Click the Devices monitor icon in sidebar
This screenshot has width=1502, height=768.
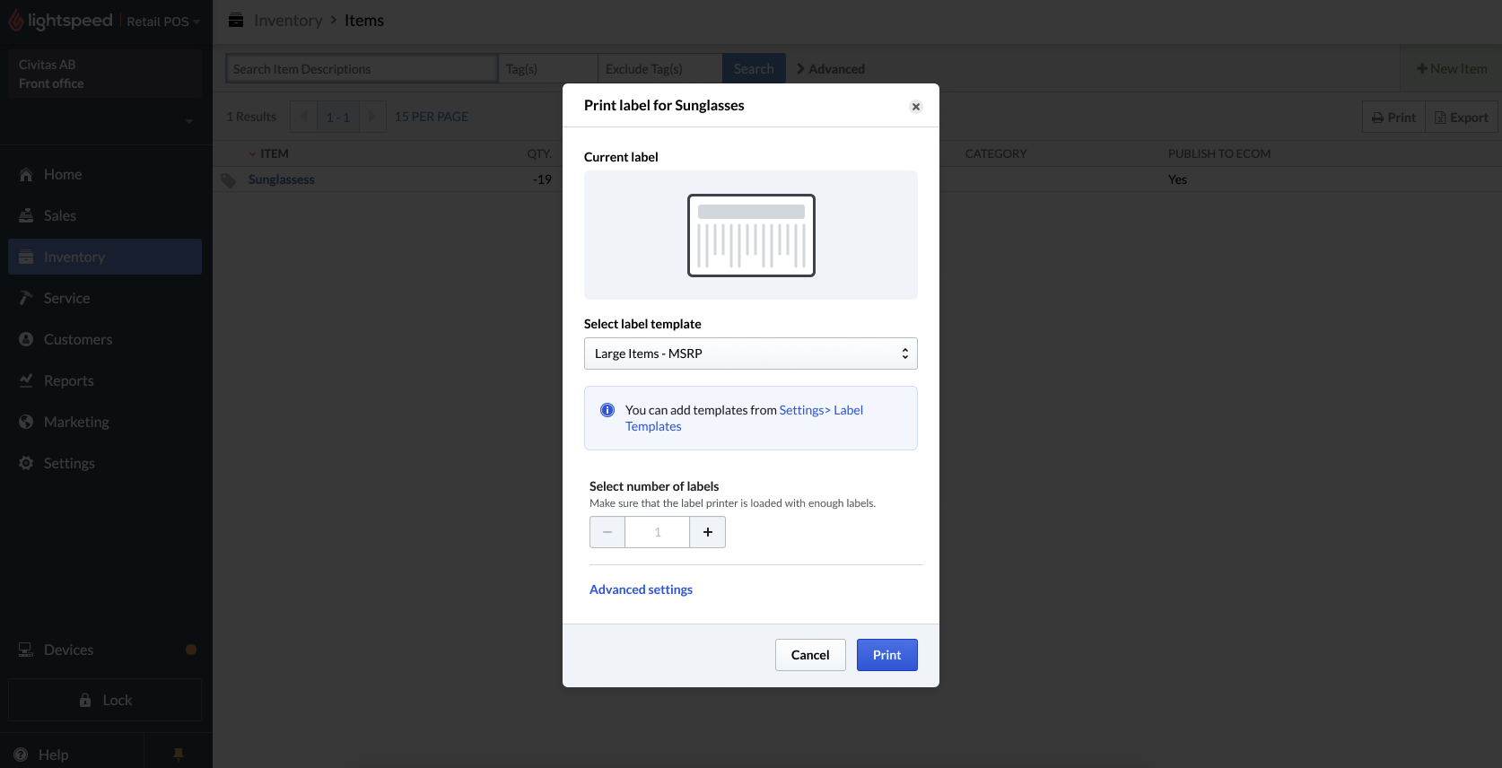[26, 650]
